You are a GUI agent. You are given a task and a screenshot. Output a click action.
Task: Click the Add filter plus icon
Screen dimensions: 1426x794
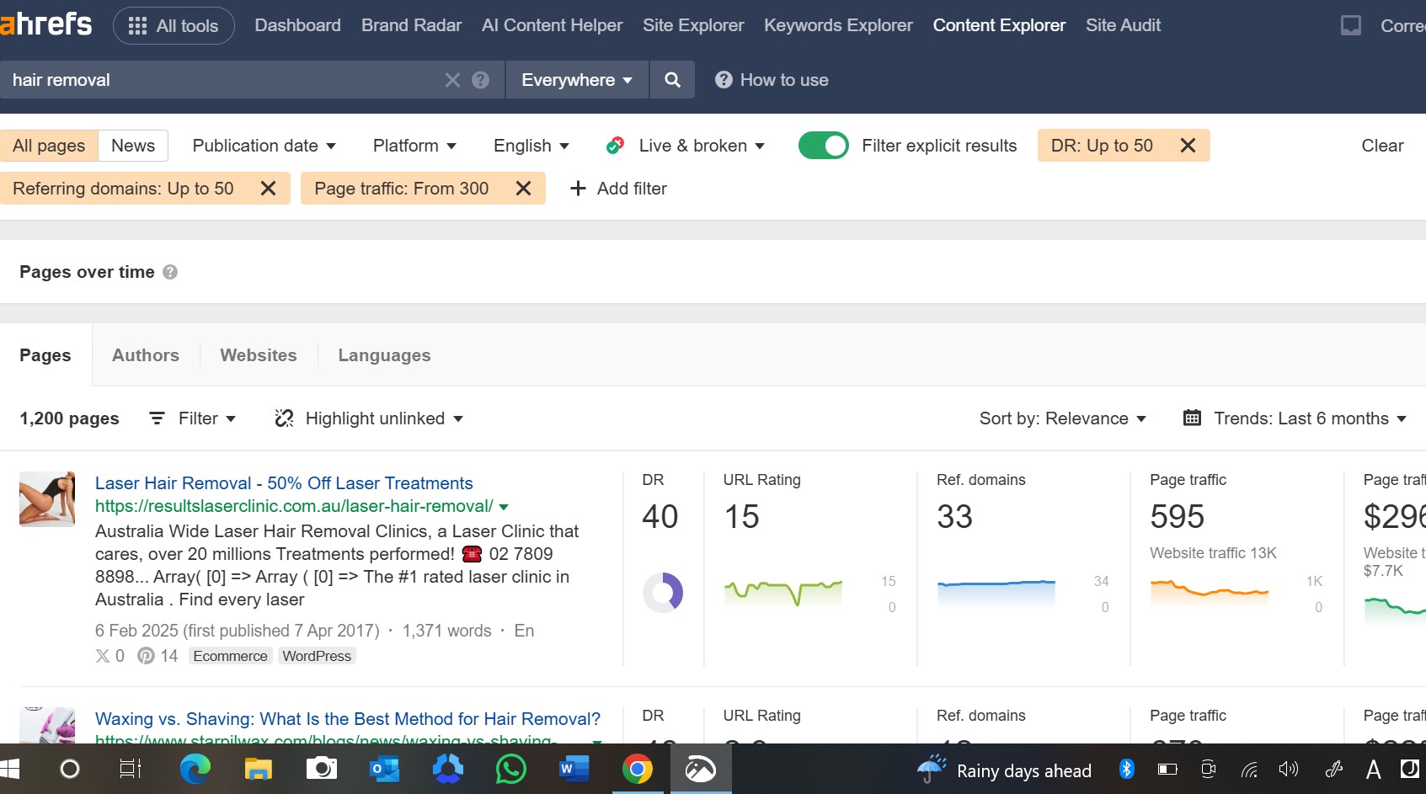578,189
